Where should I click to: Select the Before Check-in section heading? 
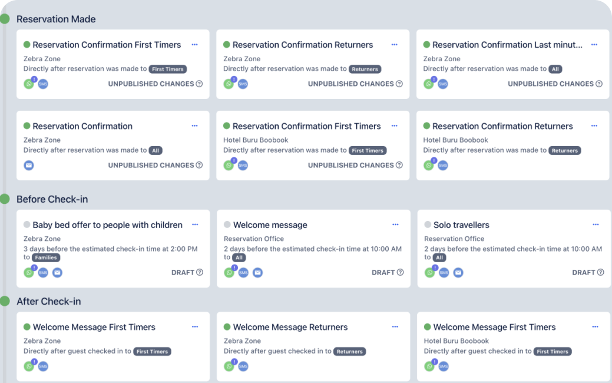[x=52, y=199]
